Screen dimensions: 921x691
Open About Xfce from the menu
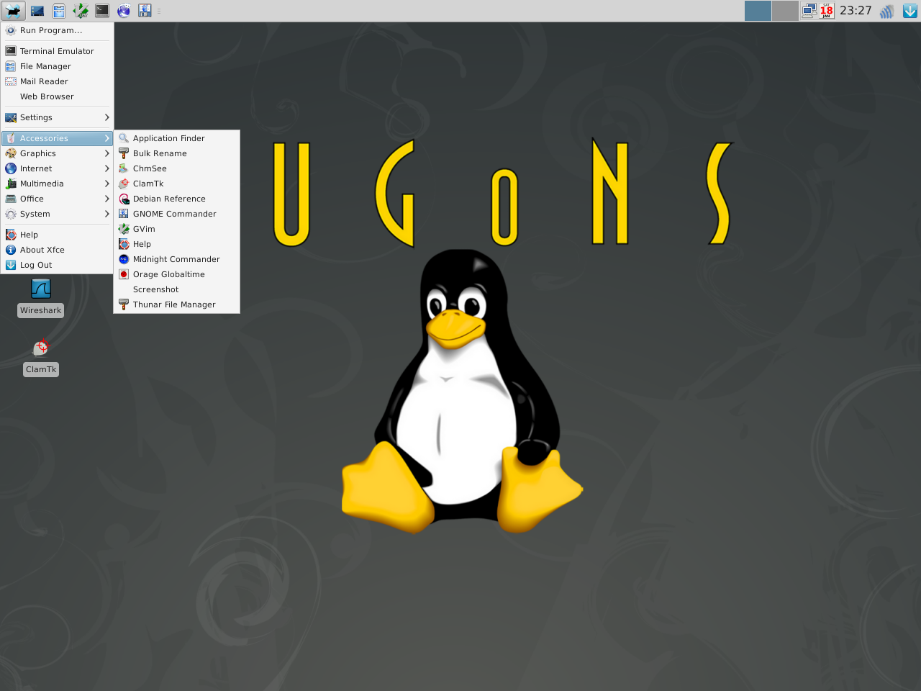click(57, 250)
